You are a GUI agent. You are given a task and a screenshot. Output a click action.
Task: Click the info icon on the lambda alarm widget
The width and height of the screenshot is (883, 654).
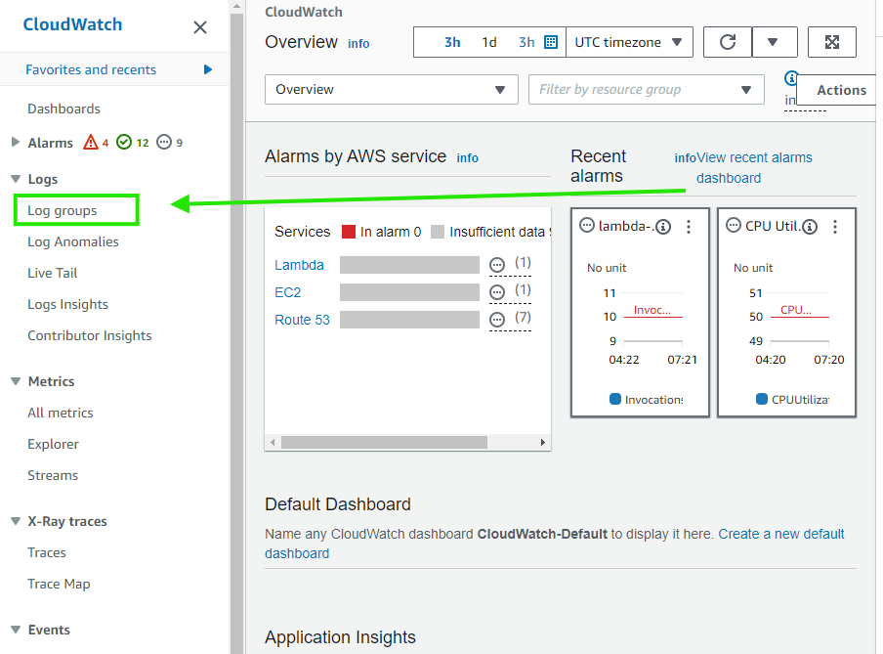tap(662, 226)
